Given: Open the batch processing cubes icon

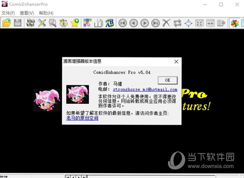Looking at the screenshot, I should click(31, 23).
